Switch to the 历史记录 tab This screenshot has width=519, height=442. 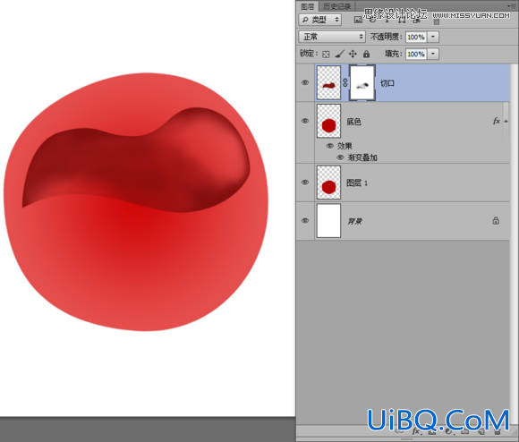336,6
